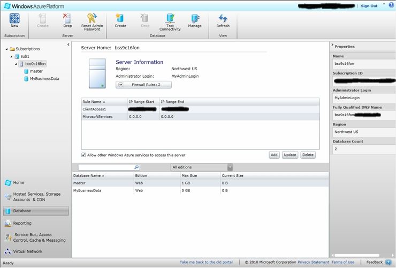The width and height of the screenshot is (396, 268).
Task: Toggle Allow other Windows Azure services checkbox
Action: pyautogui.click(x=83, y=155)
